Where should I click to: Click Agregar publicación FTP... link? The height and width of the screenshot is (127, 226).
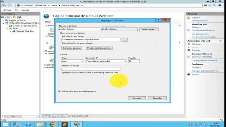[x=205, y=71]
